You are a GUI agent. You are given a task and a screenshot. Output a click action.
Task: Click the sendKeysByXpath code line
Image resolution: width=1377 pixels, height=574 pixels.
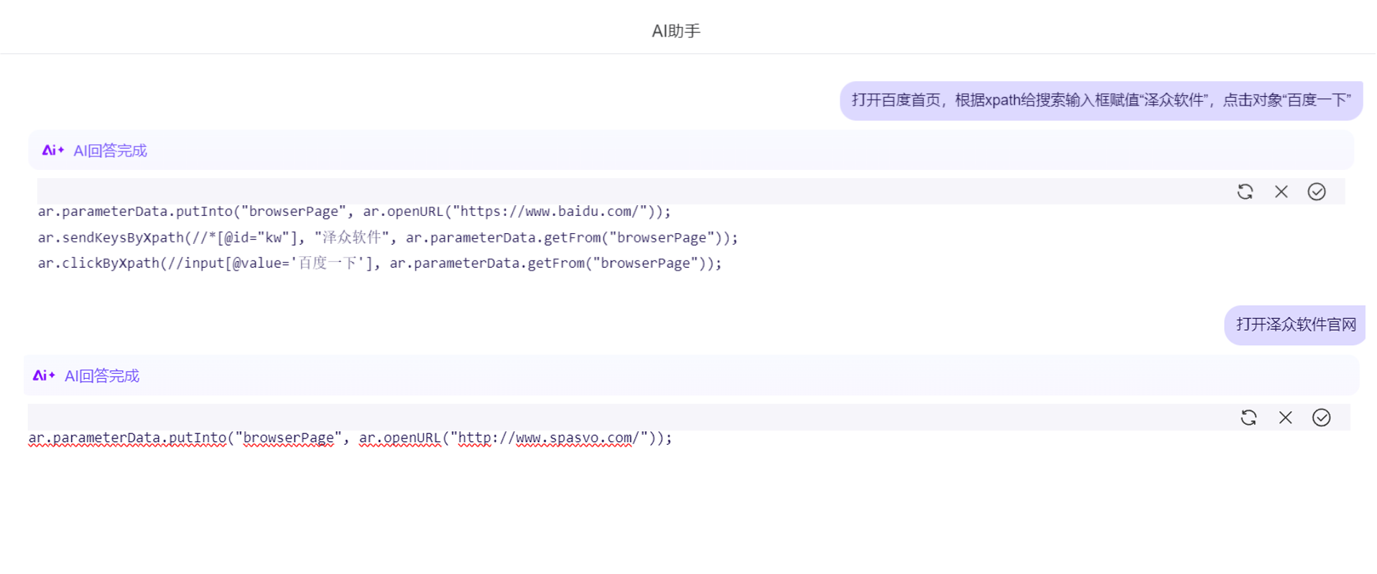[x=387, y=237]
